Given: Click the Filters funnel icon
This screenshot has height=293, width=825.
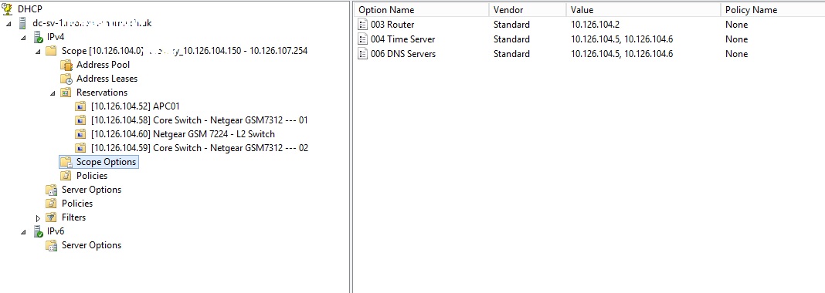Looking at the screenshot, I should (51, 217).
